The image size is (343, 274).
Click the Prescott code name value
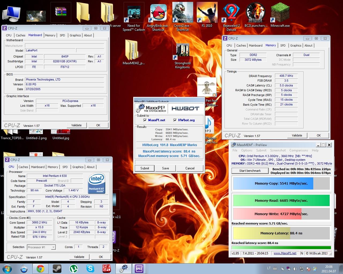point(42,181)
